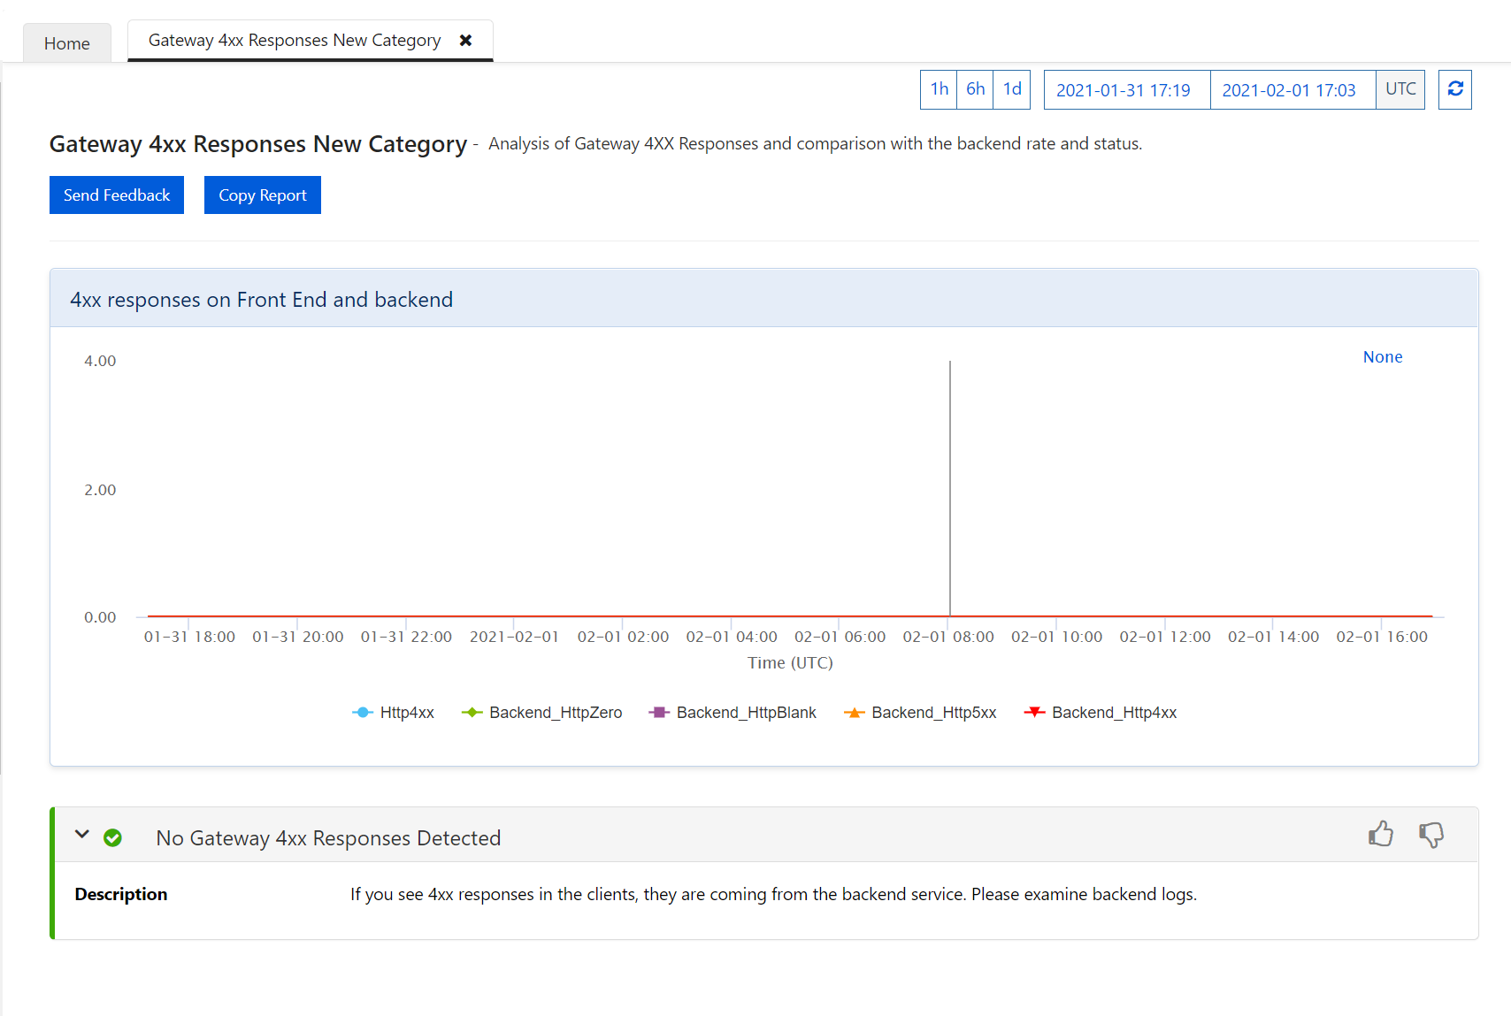Screen dimensions: 1511x1016
Task: Toggle the Backend_HttpBlank legend series
Action: (x=732, y=713)
